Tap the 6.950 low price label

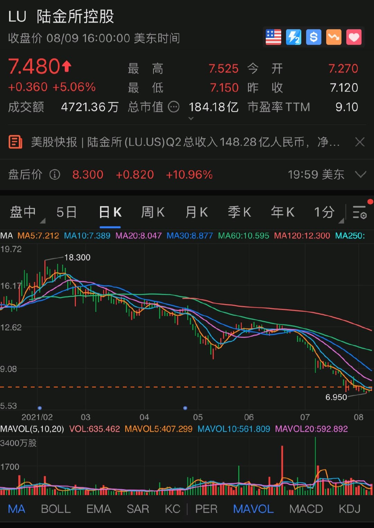(x=336, y=397)
